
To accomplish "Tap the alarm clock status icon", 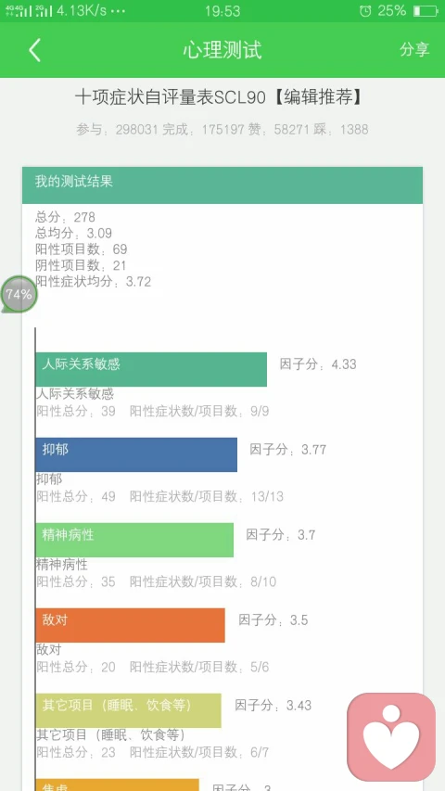I will 365,11.
